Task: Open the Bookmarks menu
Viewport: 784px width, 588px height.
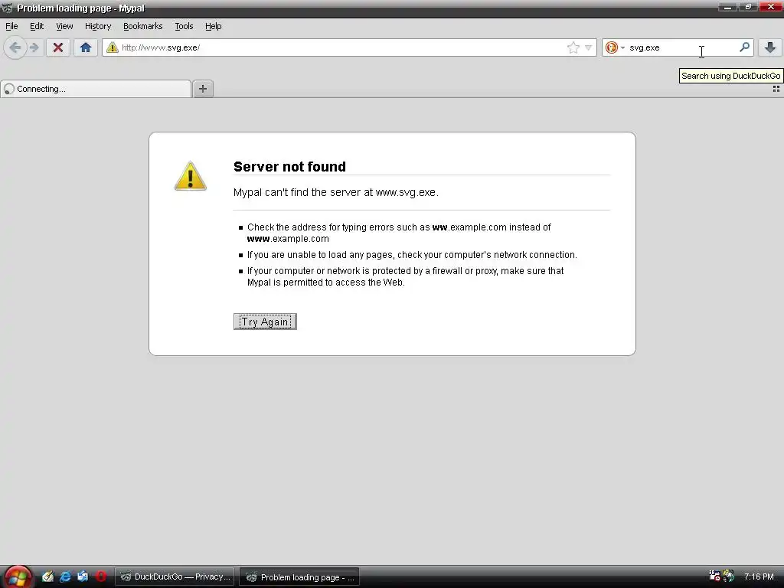Action: point(143,26)
